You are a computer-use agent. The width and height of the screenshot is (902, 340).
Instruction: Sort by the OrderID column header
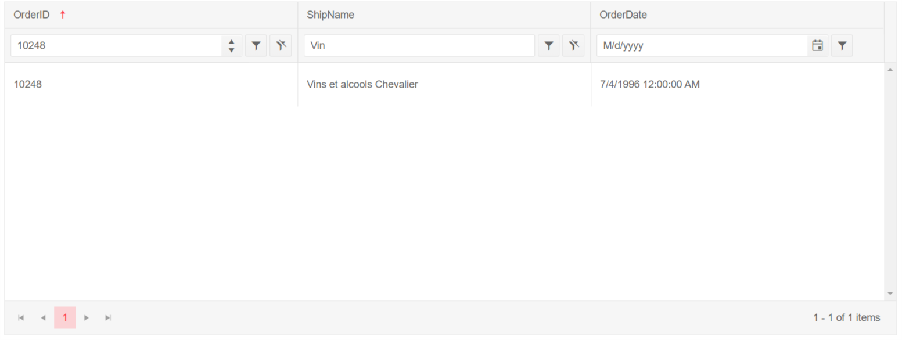(x=32, y=15)
